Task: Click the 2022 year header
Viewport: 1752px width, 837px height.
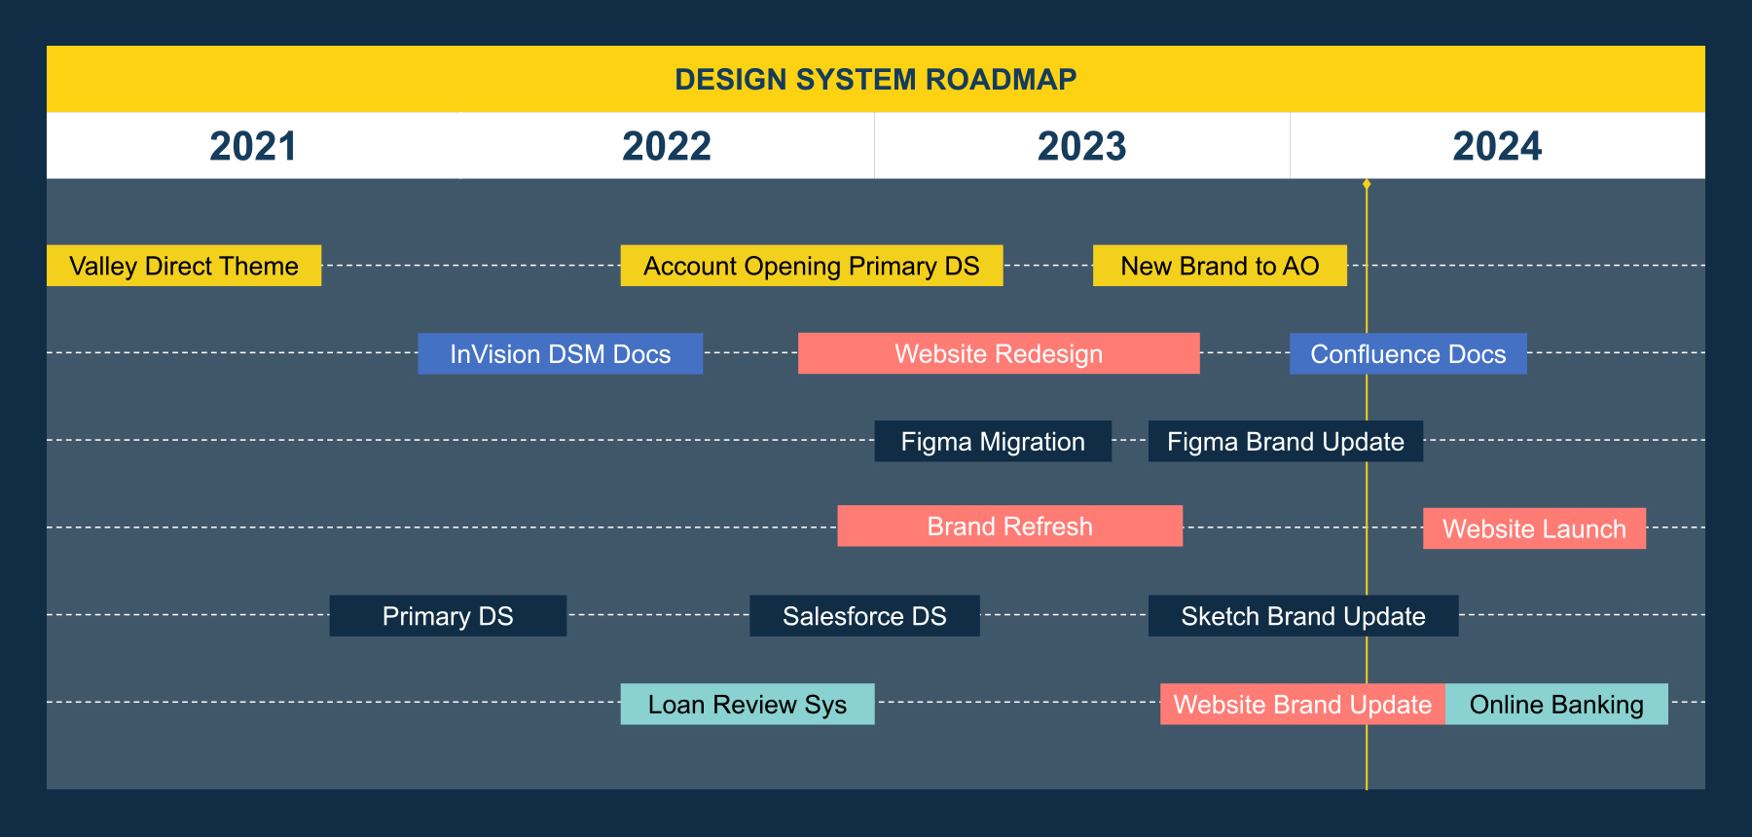Action: [x=667, y=146]
